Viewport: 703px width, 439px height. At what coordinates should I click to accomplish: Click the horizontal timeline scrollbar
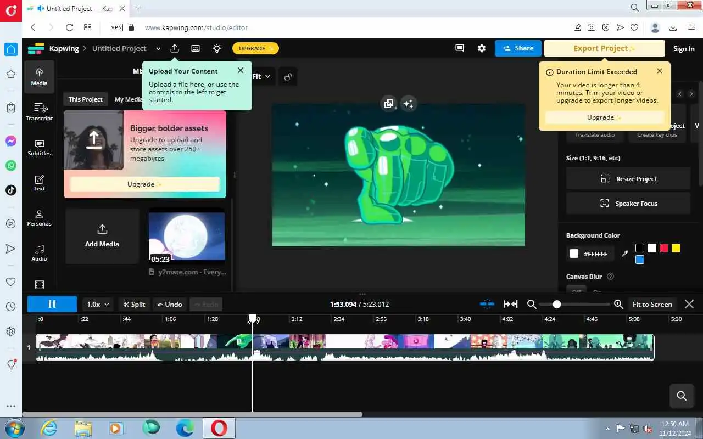192,414
